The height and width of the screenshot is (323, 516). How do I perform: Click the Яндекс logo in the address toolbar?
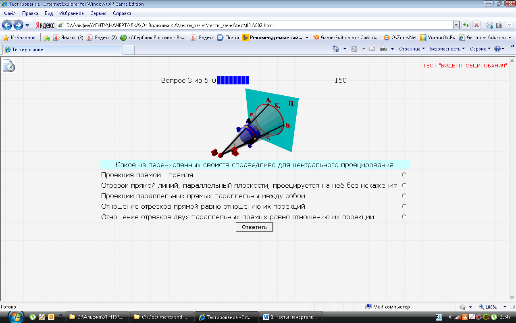coord(45,25)
